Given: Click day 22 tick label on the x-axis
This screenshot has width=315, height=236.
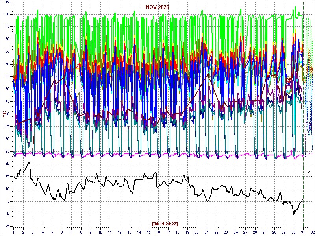Looking at the screenshot, I should [216, 232].
